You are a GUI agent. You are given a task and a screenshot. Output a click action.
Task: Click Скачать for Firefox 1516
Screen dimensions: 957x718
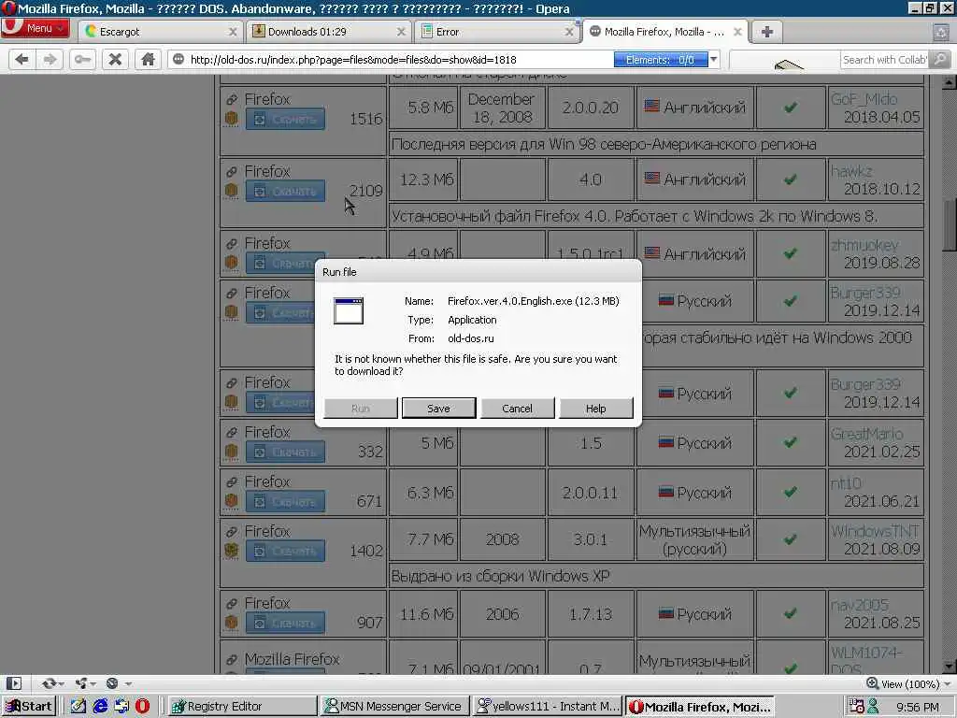(x=285, y=119)
